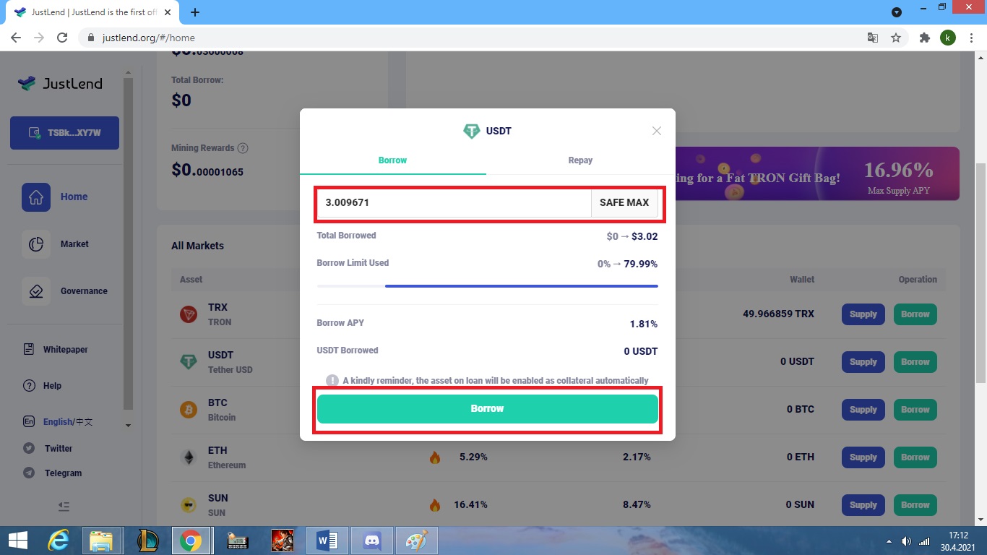The height and width of the screenshot is (555, 987).
Task: Open the Chrome extensions puzzle icon
Action: (x=924, y=38)
